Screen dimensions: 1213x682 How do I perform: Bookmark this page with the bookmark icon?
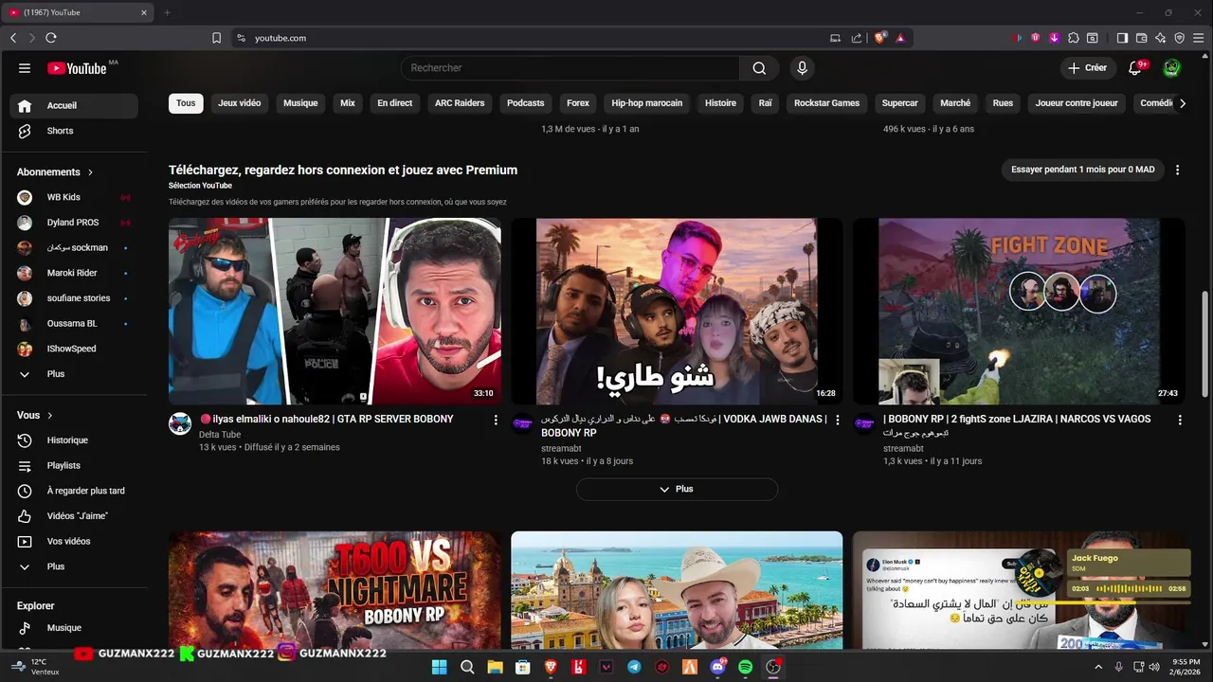216,38
